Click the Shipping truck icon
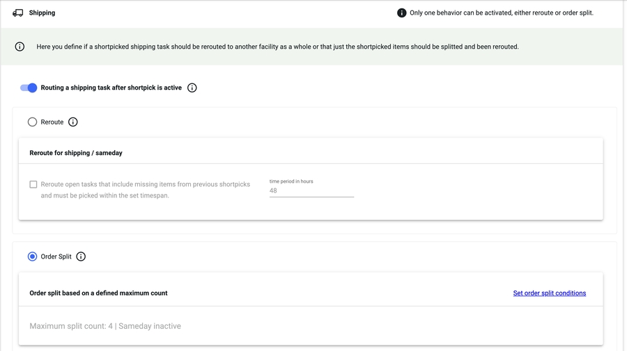627x351 pixels. pyautogui.click(x=18, y=13)
